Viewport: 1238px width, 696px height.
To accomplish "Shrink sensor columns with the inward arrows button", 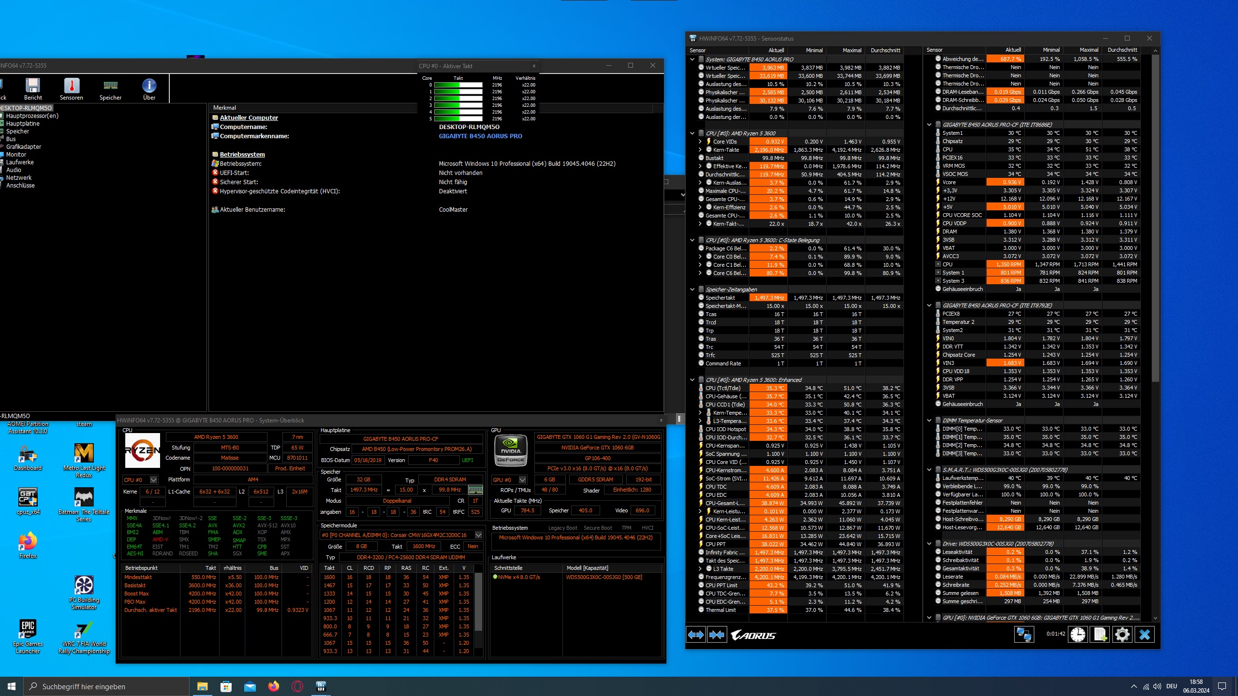I will pyautogui.click(x=717, y=635).
